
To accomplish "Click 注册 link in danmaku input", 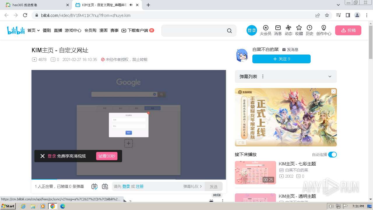I will pyautogui.click(x=140, y=186).
